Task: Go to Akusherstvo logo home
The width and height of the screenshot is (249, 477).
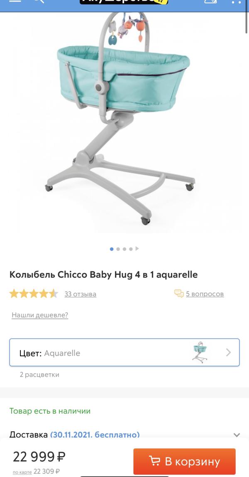Action: (124, 2)
